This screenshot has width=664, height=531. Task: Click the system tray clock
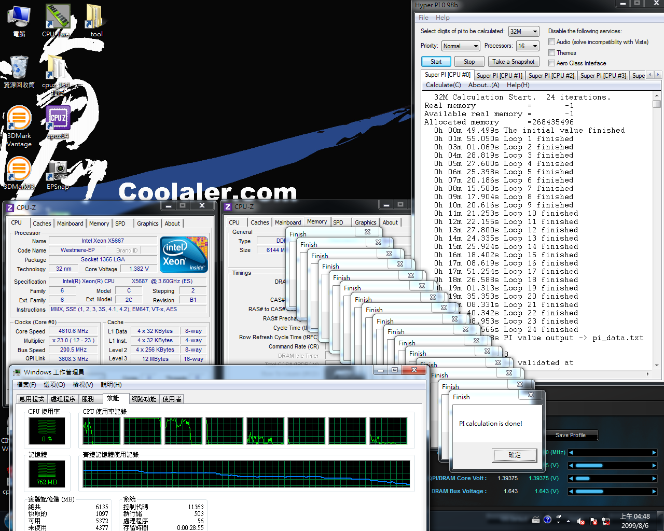point(634,521)
